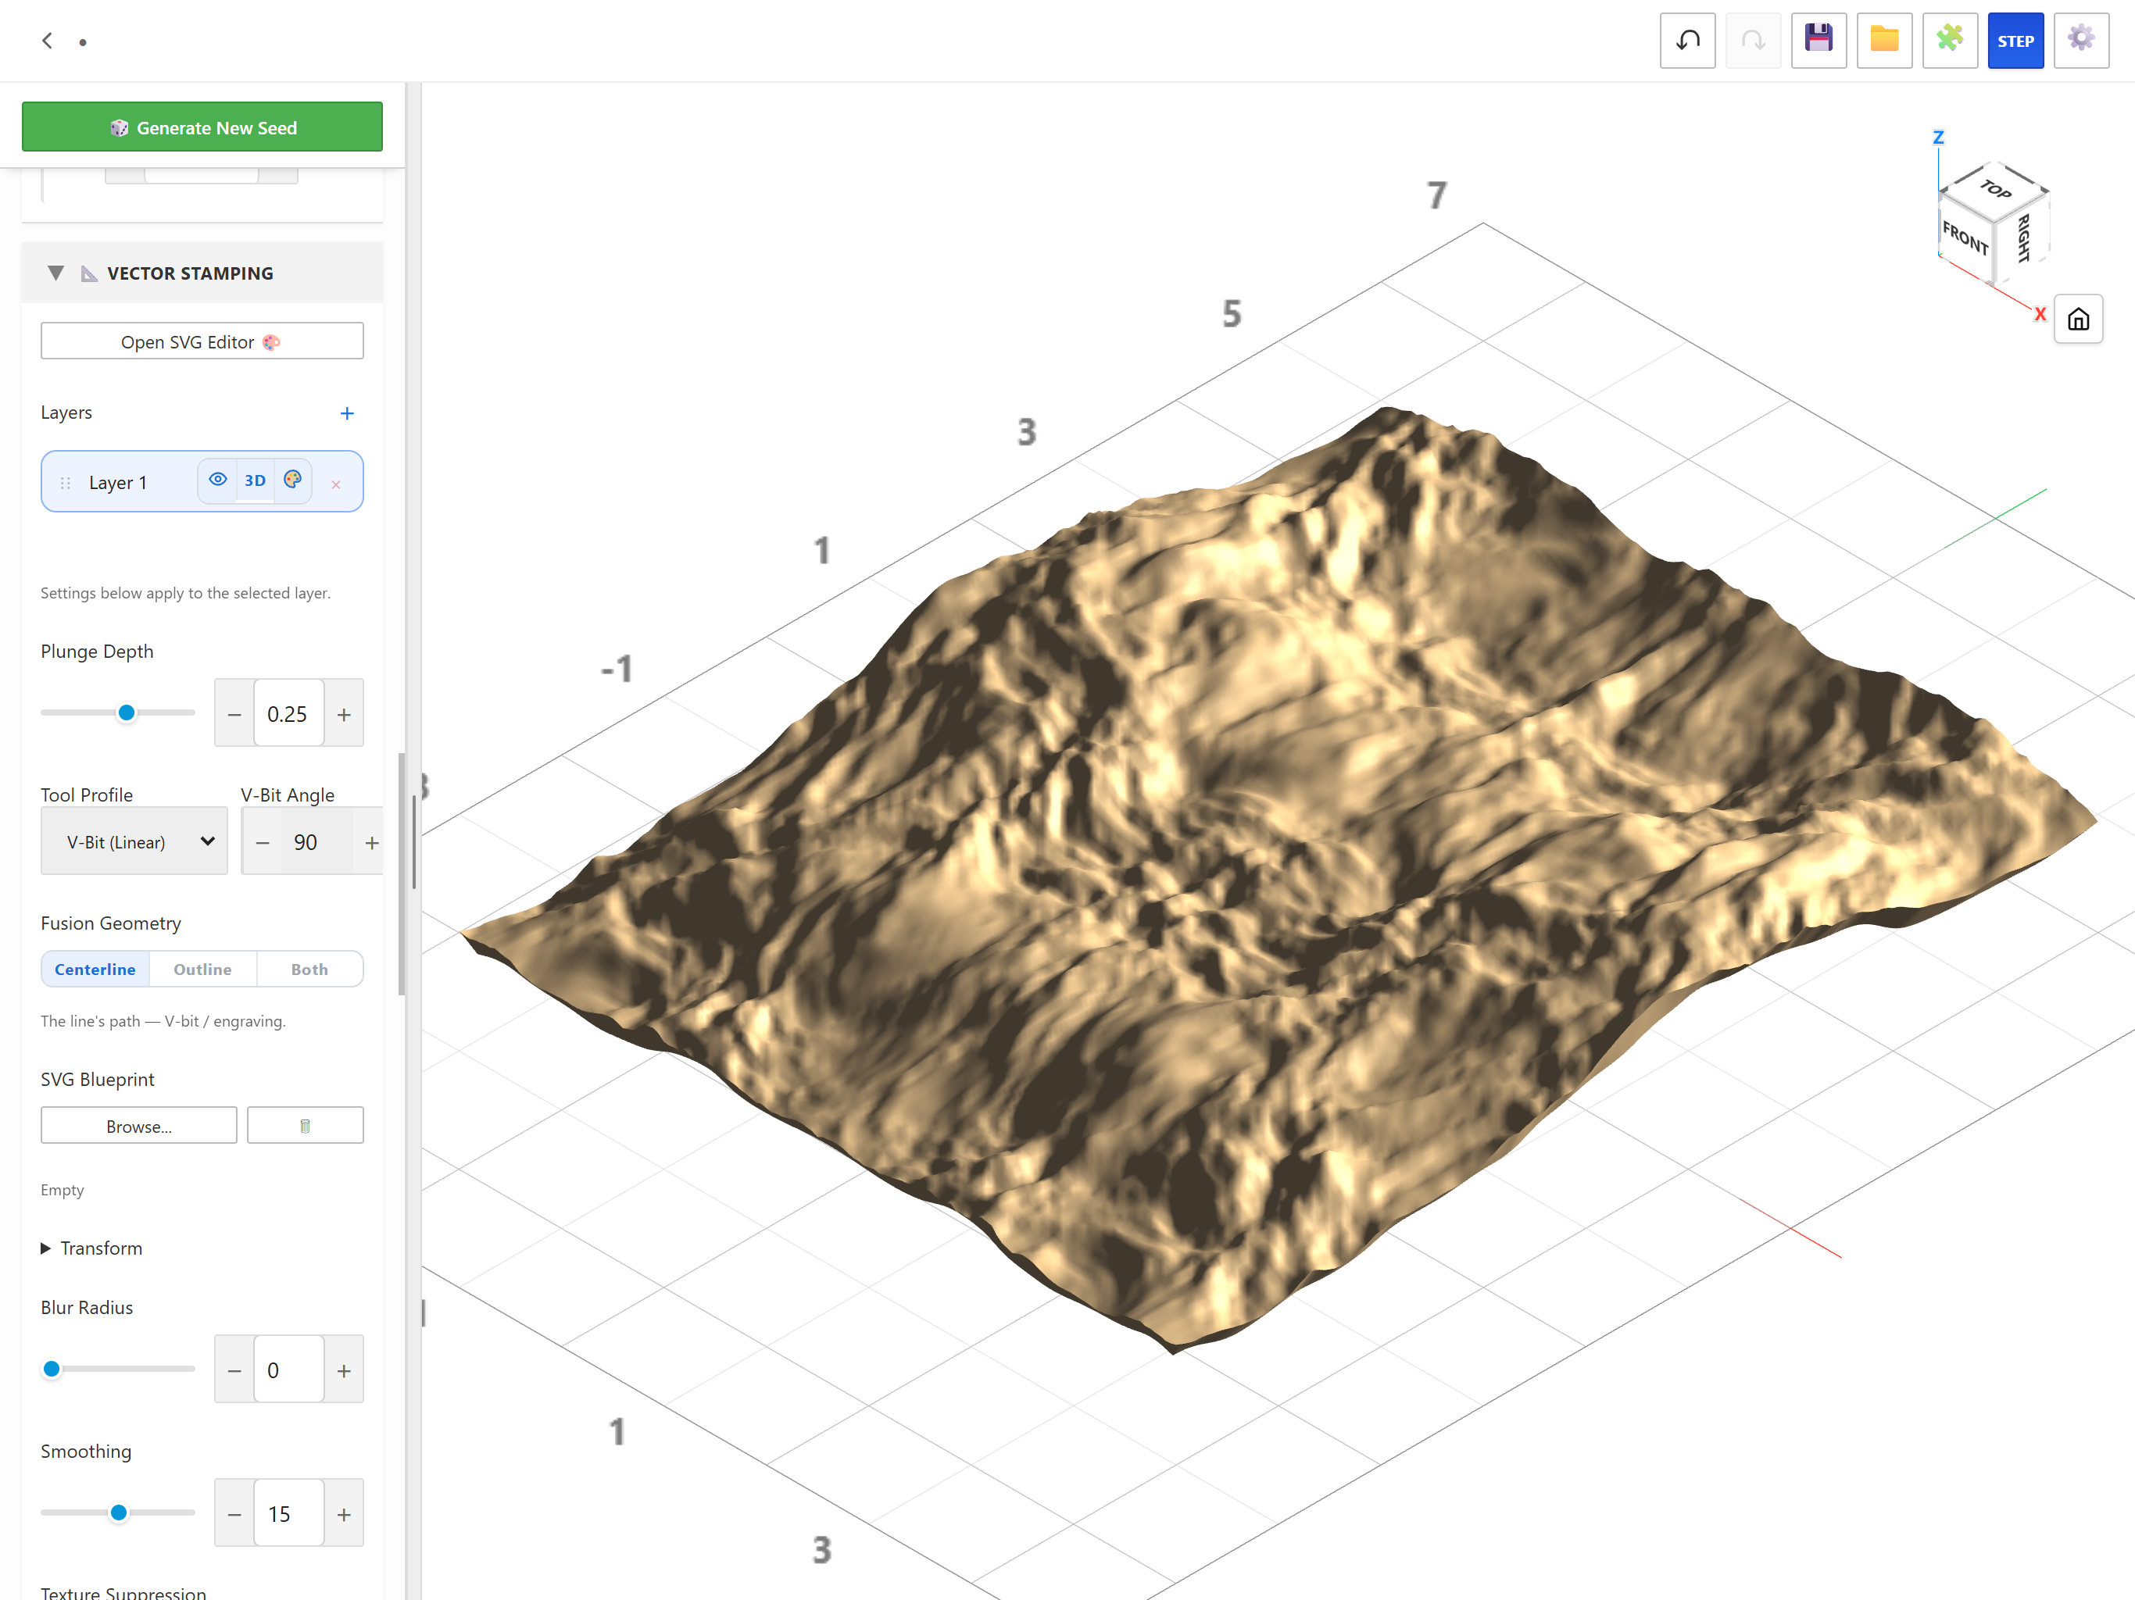Open project folder icon

[x=1884, y=41]
